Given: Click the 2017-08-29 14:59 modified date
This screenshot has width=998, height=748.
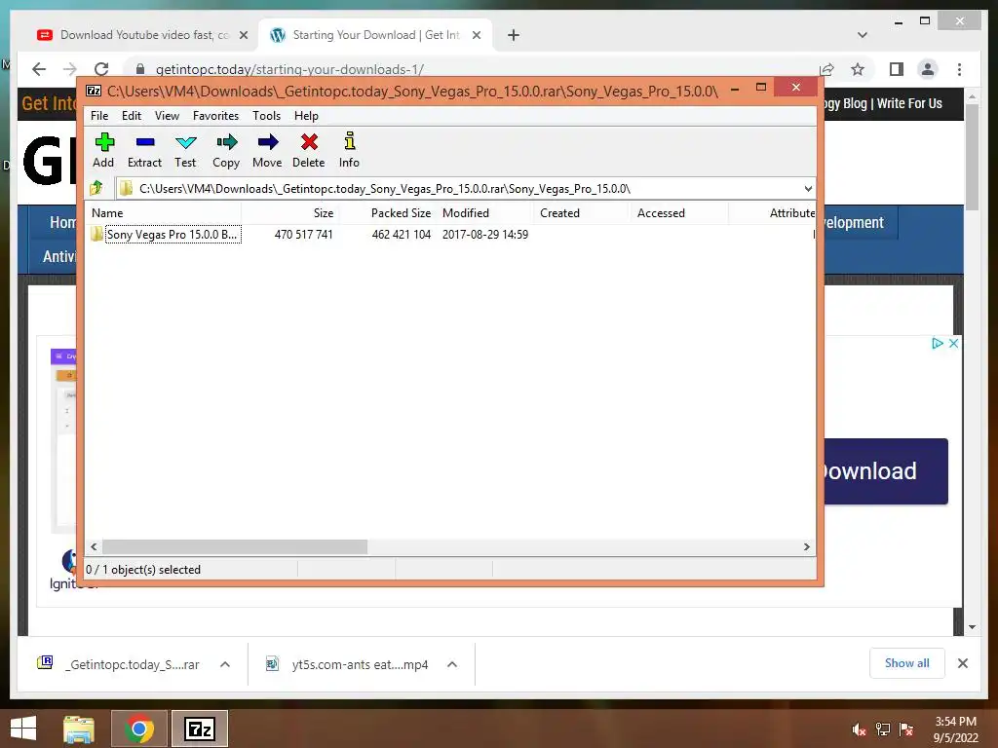Looking at the screenshot, I should coord(485,234).
